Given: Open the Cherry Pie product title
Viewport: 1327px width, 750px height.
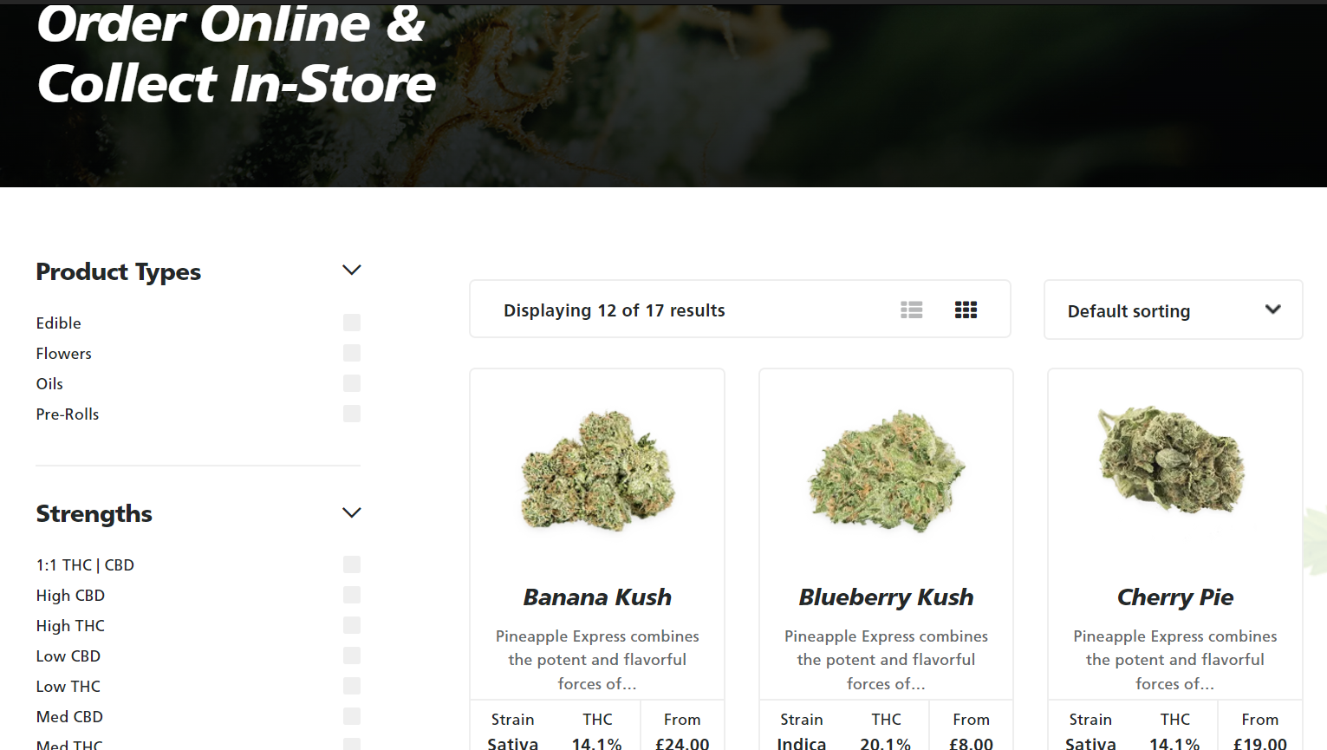Looking at the screenshot, I should coord(1174,597).
